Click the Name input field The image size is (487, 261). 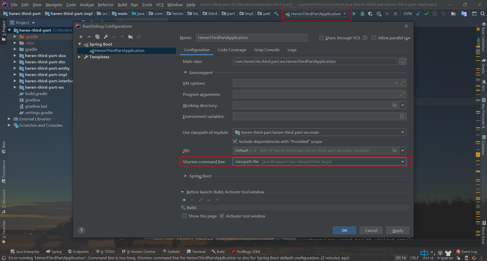252,38
